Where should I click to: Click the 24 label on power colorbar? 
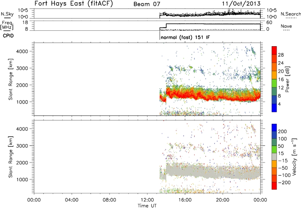(x=281, y=63)
